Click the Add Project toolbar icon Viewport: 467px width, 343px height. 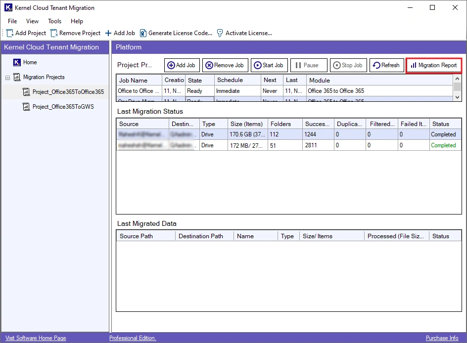pos(10,33)
